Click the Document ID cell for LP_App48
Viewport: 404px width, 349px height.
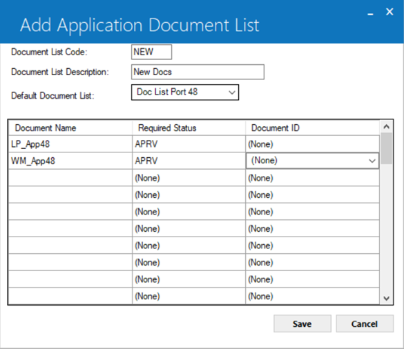click(x=313, y=144)
